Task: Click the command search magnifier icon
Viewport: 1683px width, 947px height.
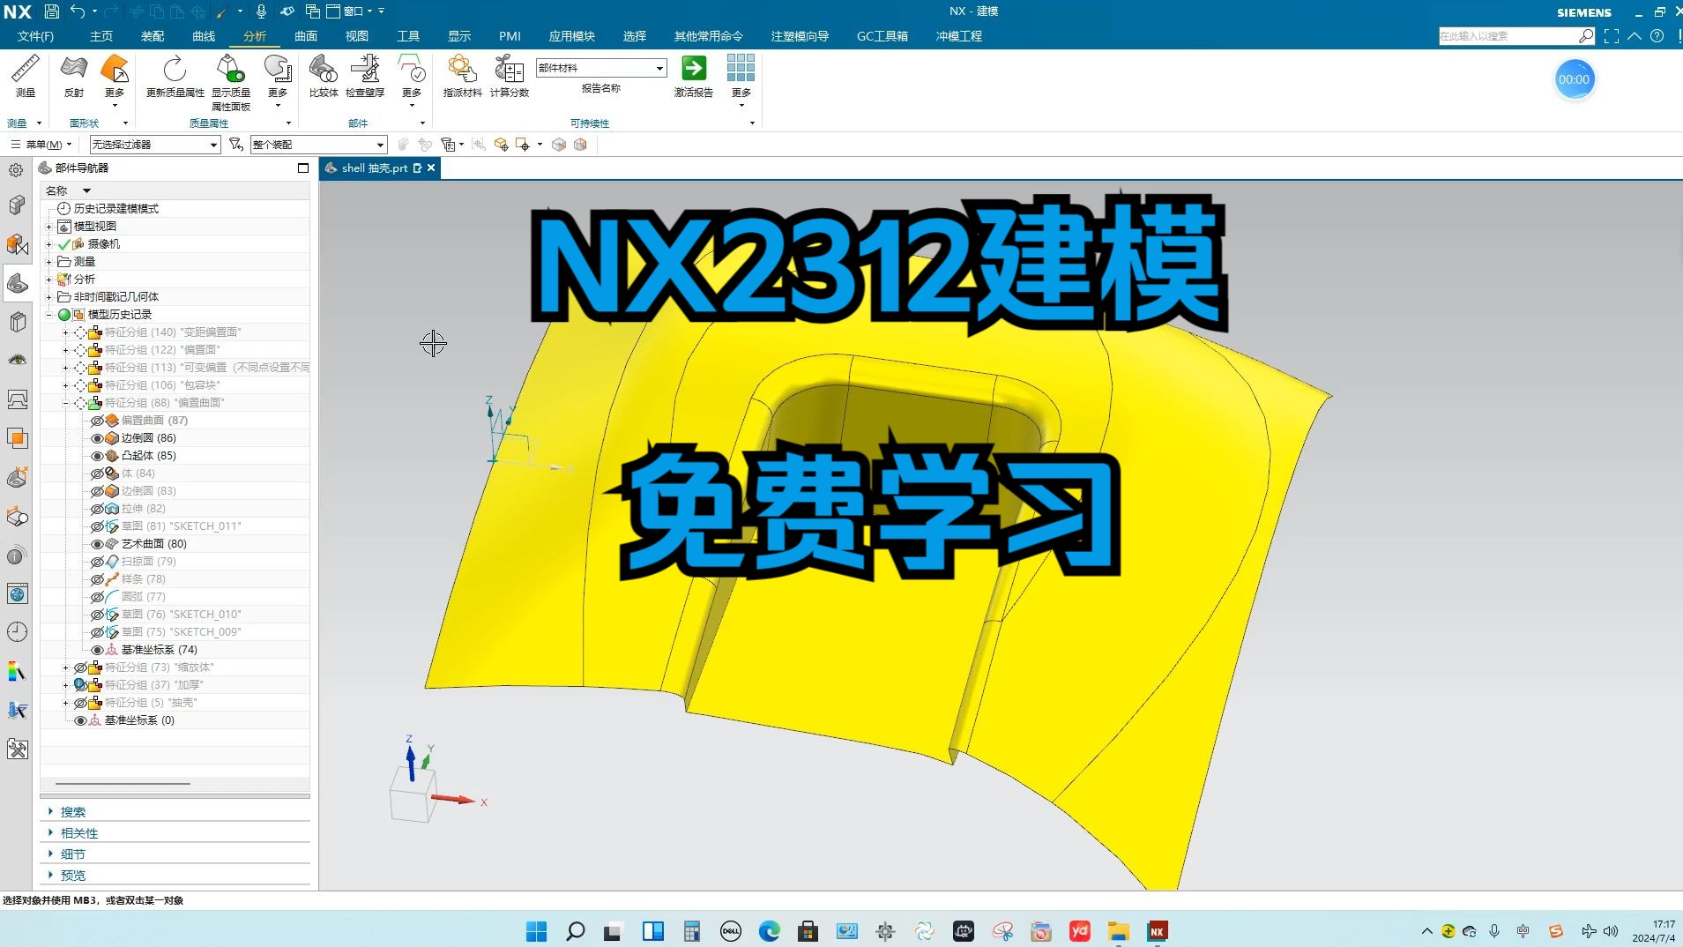Action: click(x=1586, y=36)
